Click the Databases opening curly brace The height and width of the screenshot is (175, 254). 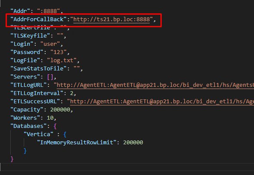click(55, 126)
